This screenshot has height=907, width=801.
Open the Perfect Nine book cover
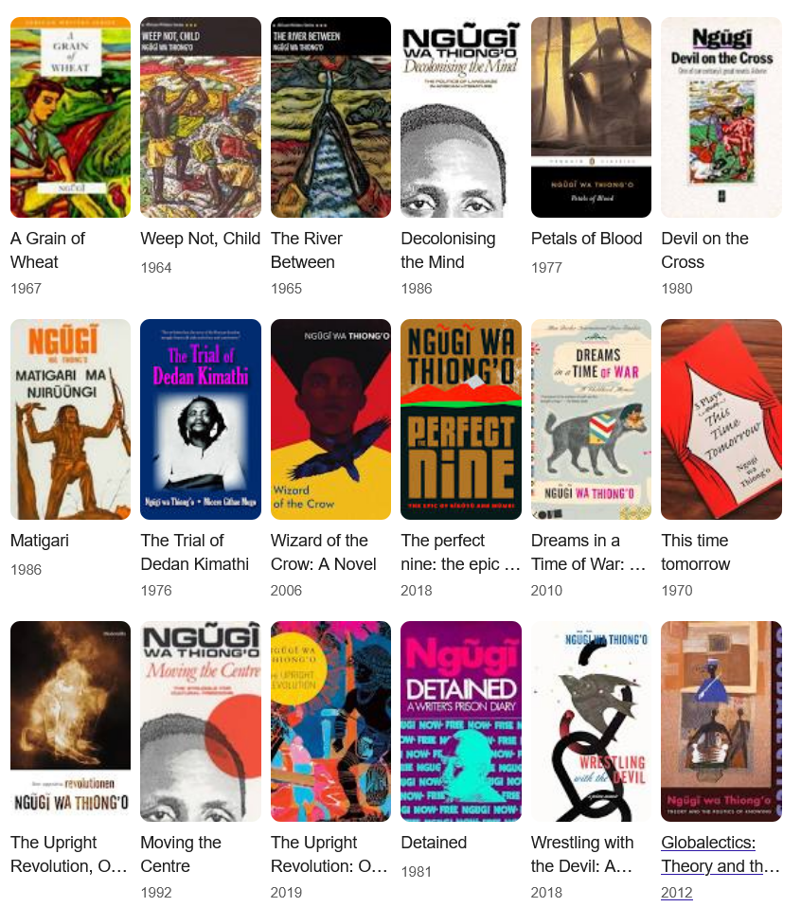coord(461,419)
